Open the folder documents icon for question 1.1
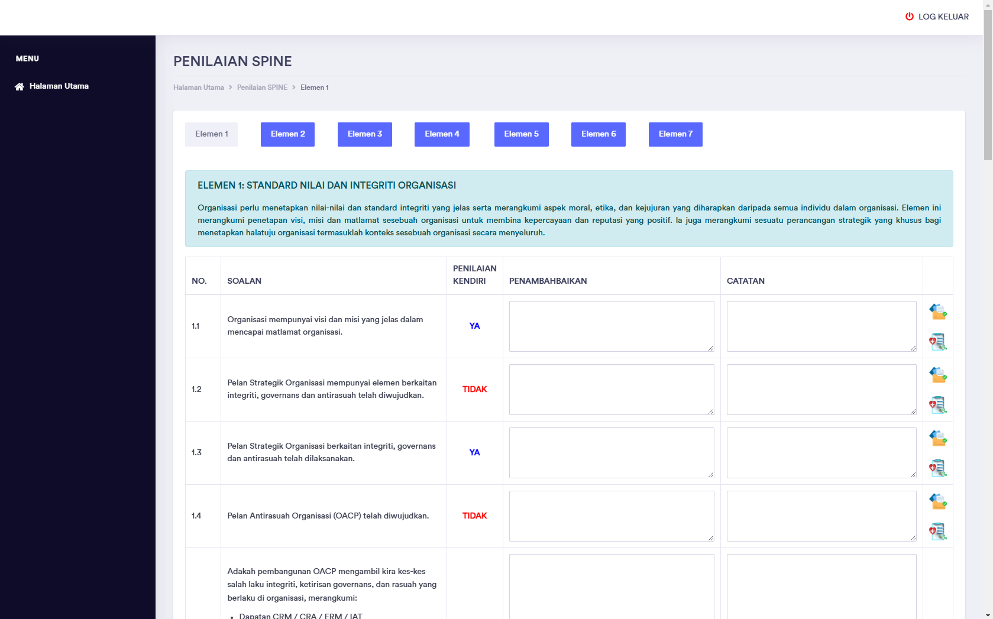Image resolution: width=993 pixels, height=619 pixels. [937, 312]
